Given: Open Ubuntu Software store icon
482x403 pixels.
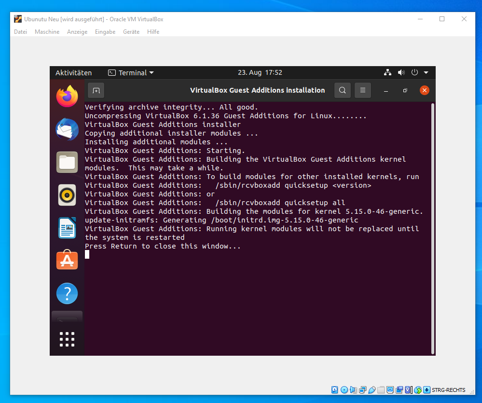Looking at the screenshot, I should coord(67,261).
